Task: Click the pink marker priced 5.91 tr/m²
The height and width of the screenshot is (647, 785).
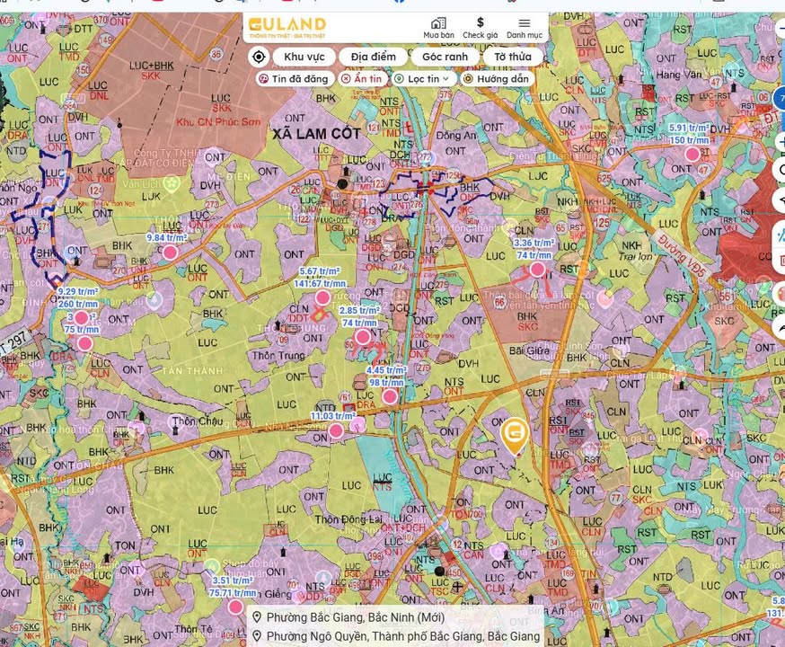Action: click(x=692, y=155)
